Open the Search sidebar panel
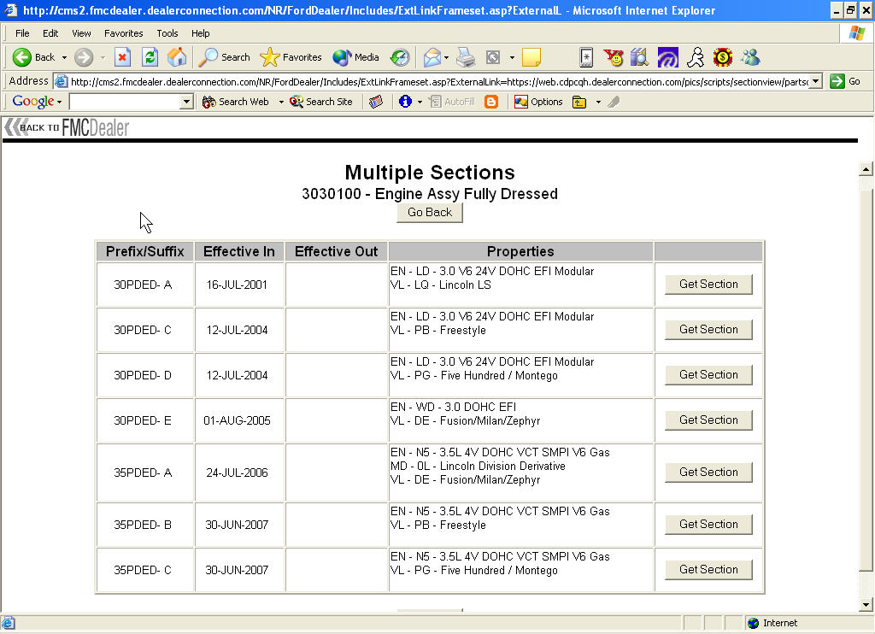The height and width of the screenshot is (634, 875). click(x=223, y=57)
